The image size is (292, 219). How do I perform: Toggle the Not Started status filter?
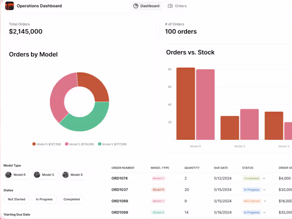point(16,199)
